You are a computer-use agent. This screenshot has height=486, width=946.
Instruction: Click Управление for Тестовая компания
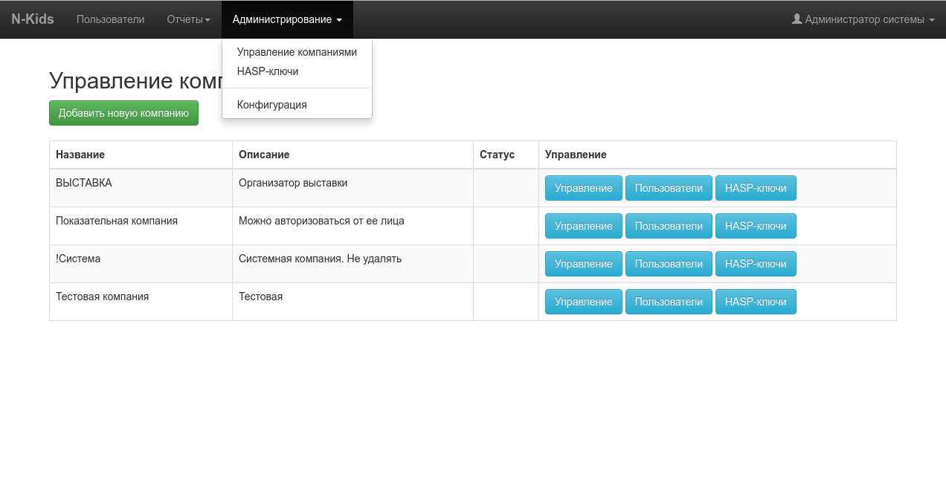tap(584, 302)
